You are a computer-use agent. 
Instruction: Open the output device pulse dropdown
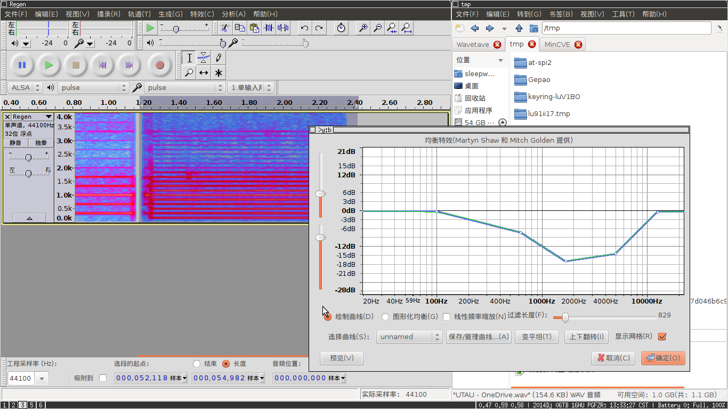93,87
